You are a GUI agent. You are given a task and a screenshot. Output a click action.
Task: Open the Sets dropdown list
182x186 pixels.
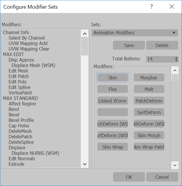(135, 33)
